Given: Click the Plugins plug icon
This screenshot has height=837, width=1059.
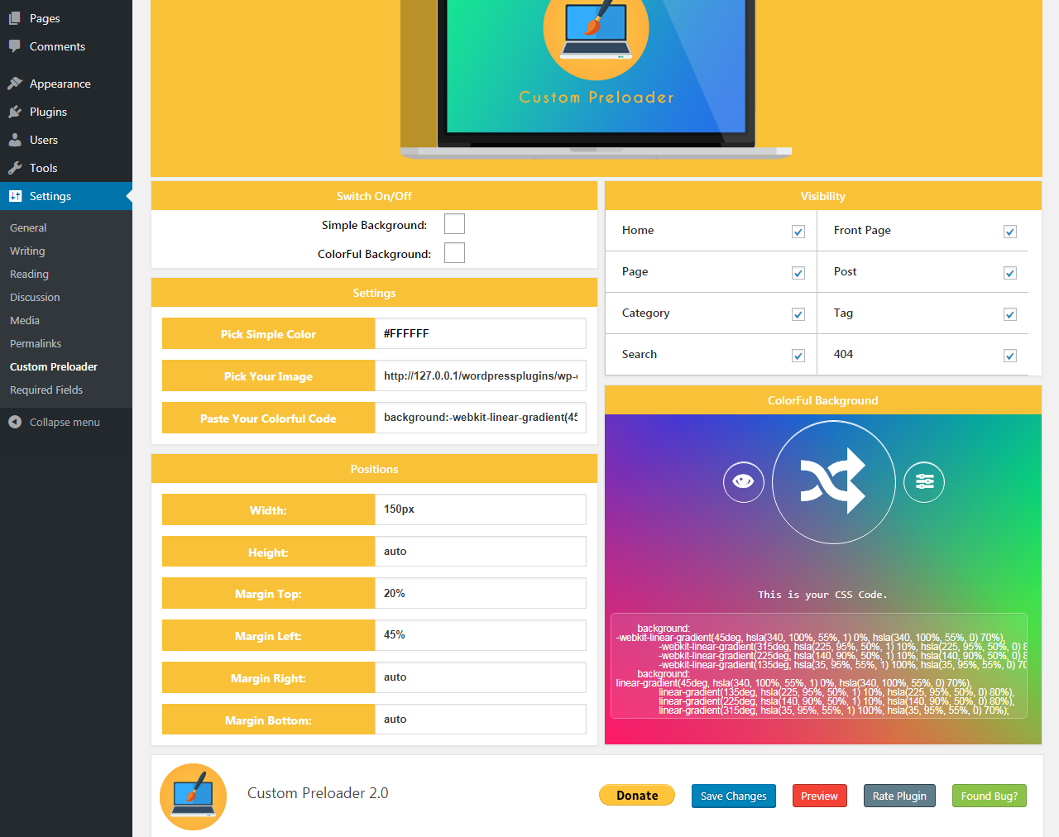Looking at the screenshot, I should pyautogui.click(x=15, y=112).
